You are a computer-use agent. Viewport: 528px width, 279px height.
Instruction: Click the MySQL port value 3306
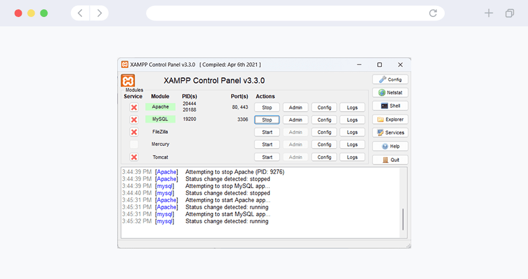click(x=242, y=120)
